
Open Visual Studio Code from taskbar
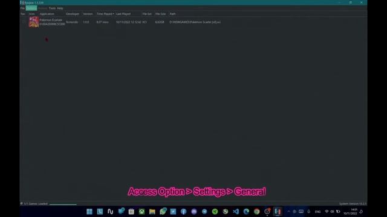pos(236,212)
